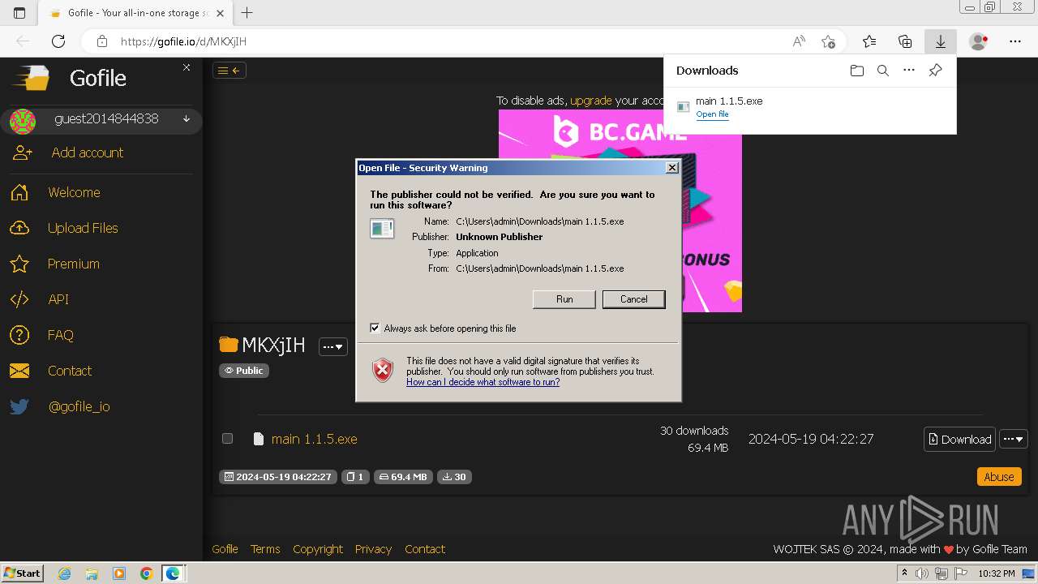Viewport: 1038px width, 584px height.
Task: Open file options dropdown next to Download
Action: (x=1014, y=439)
